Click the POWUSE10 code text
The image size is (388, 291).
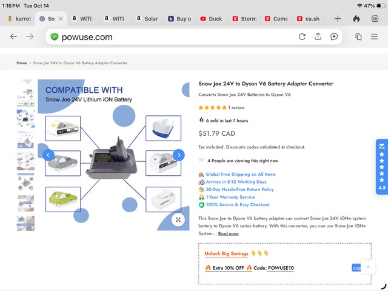(x=281, y=268)
